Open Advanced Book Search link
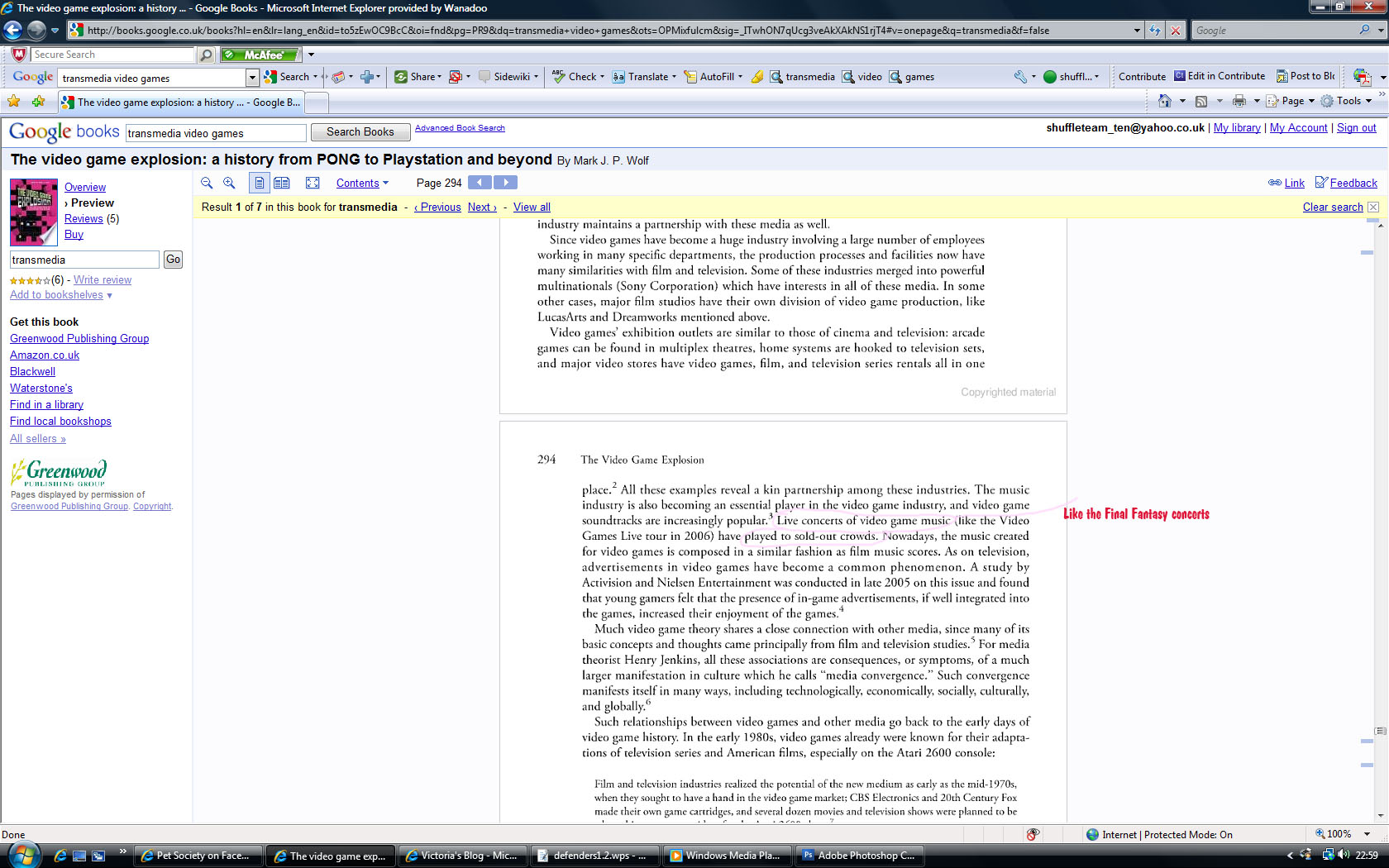Screen dimensions: 1389x868 coord(460,128)
